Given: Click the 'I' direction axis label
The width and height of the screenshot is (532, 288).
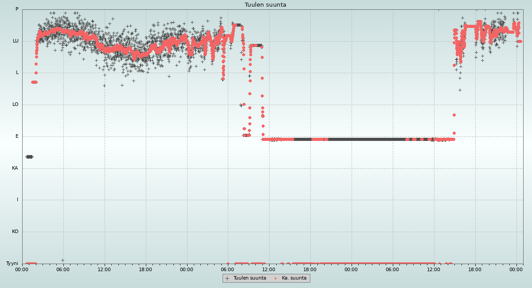Looking at the screenshot, I should pyautogui.click(x=18, y=200).
